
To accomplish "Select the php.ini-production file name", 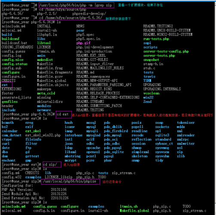I will pyautogui.click(x=94, y=51).
